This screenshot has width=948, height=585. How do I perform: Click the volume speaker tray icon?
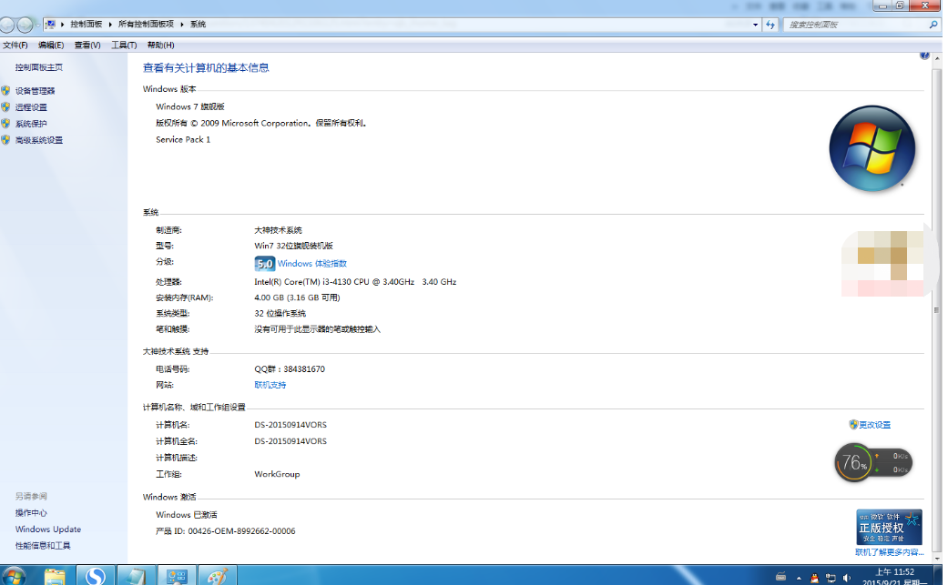(x=847, y=578)
